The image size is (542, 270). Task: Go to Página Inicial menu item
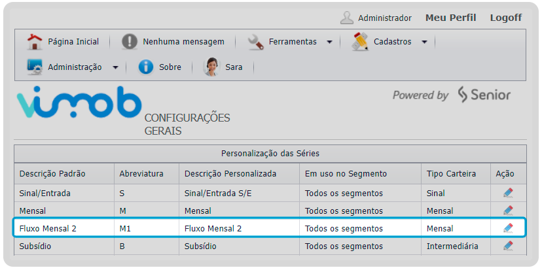[x=73, y=42]
